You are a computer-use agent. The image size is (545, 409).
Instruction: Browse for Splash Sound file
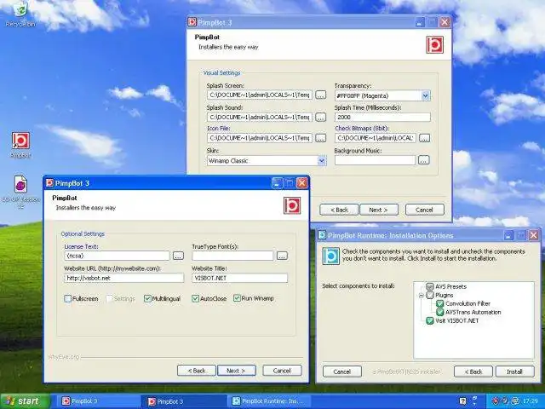click(320, 118)
